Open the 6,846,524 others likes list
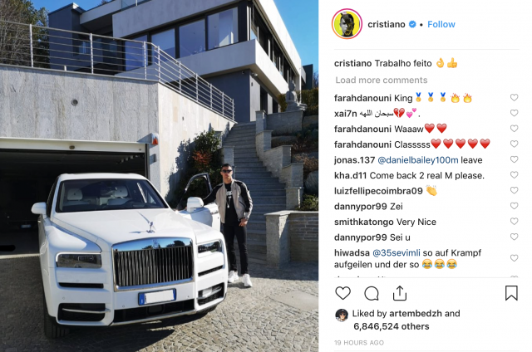Screen dimensions: 532x352 pos(392,326)
